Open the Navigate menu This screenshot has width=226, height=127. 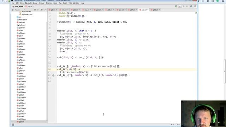[x=28, y=3]
